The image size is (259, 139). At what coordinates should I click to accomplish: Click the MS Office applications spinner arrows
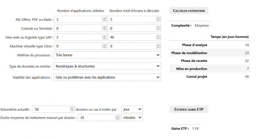click(x=104, y=20)
